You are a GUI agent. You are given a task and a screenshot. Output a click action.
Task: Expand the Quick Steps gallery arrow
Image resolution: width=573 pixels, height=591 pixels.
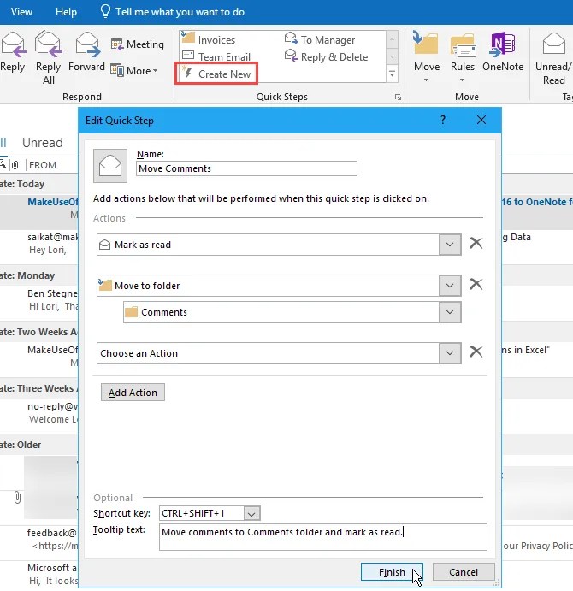point(392,74)
